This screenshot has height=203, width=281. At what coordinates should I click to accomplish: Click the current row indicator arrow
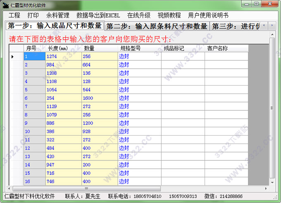tap(12, 57)
